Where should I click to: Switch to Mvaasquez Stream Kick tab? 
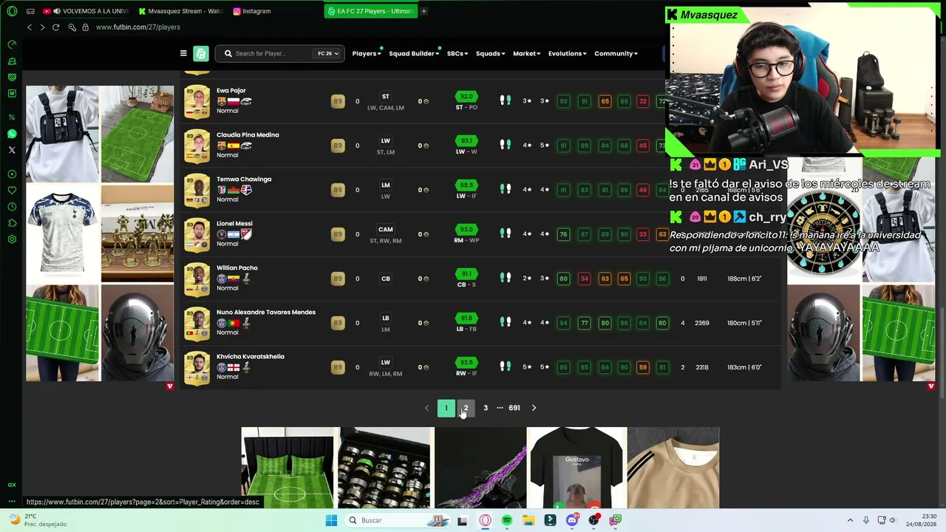180,11
